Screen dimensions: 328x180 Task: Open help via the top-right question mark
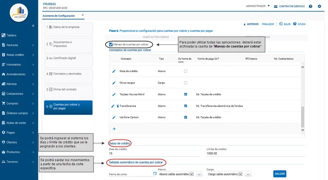(x=310, y=6)
